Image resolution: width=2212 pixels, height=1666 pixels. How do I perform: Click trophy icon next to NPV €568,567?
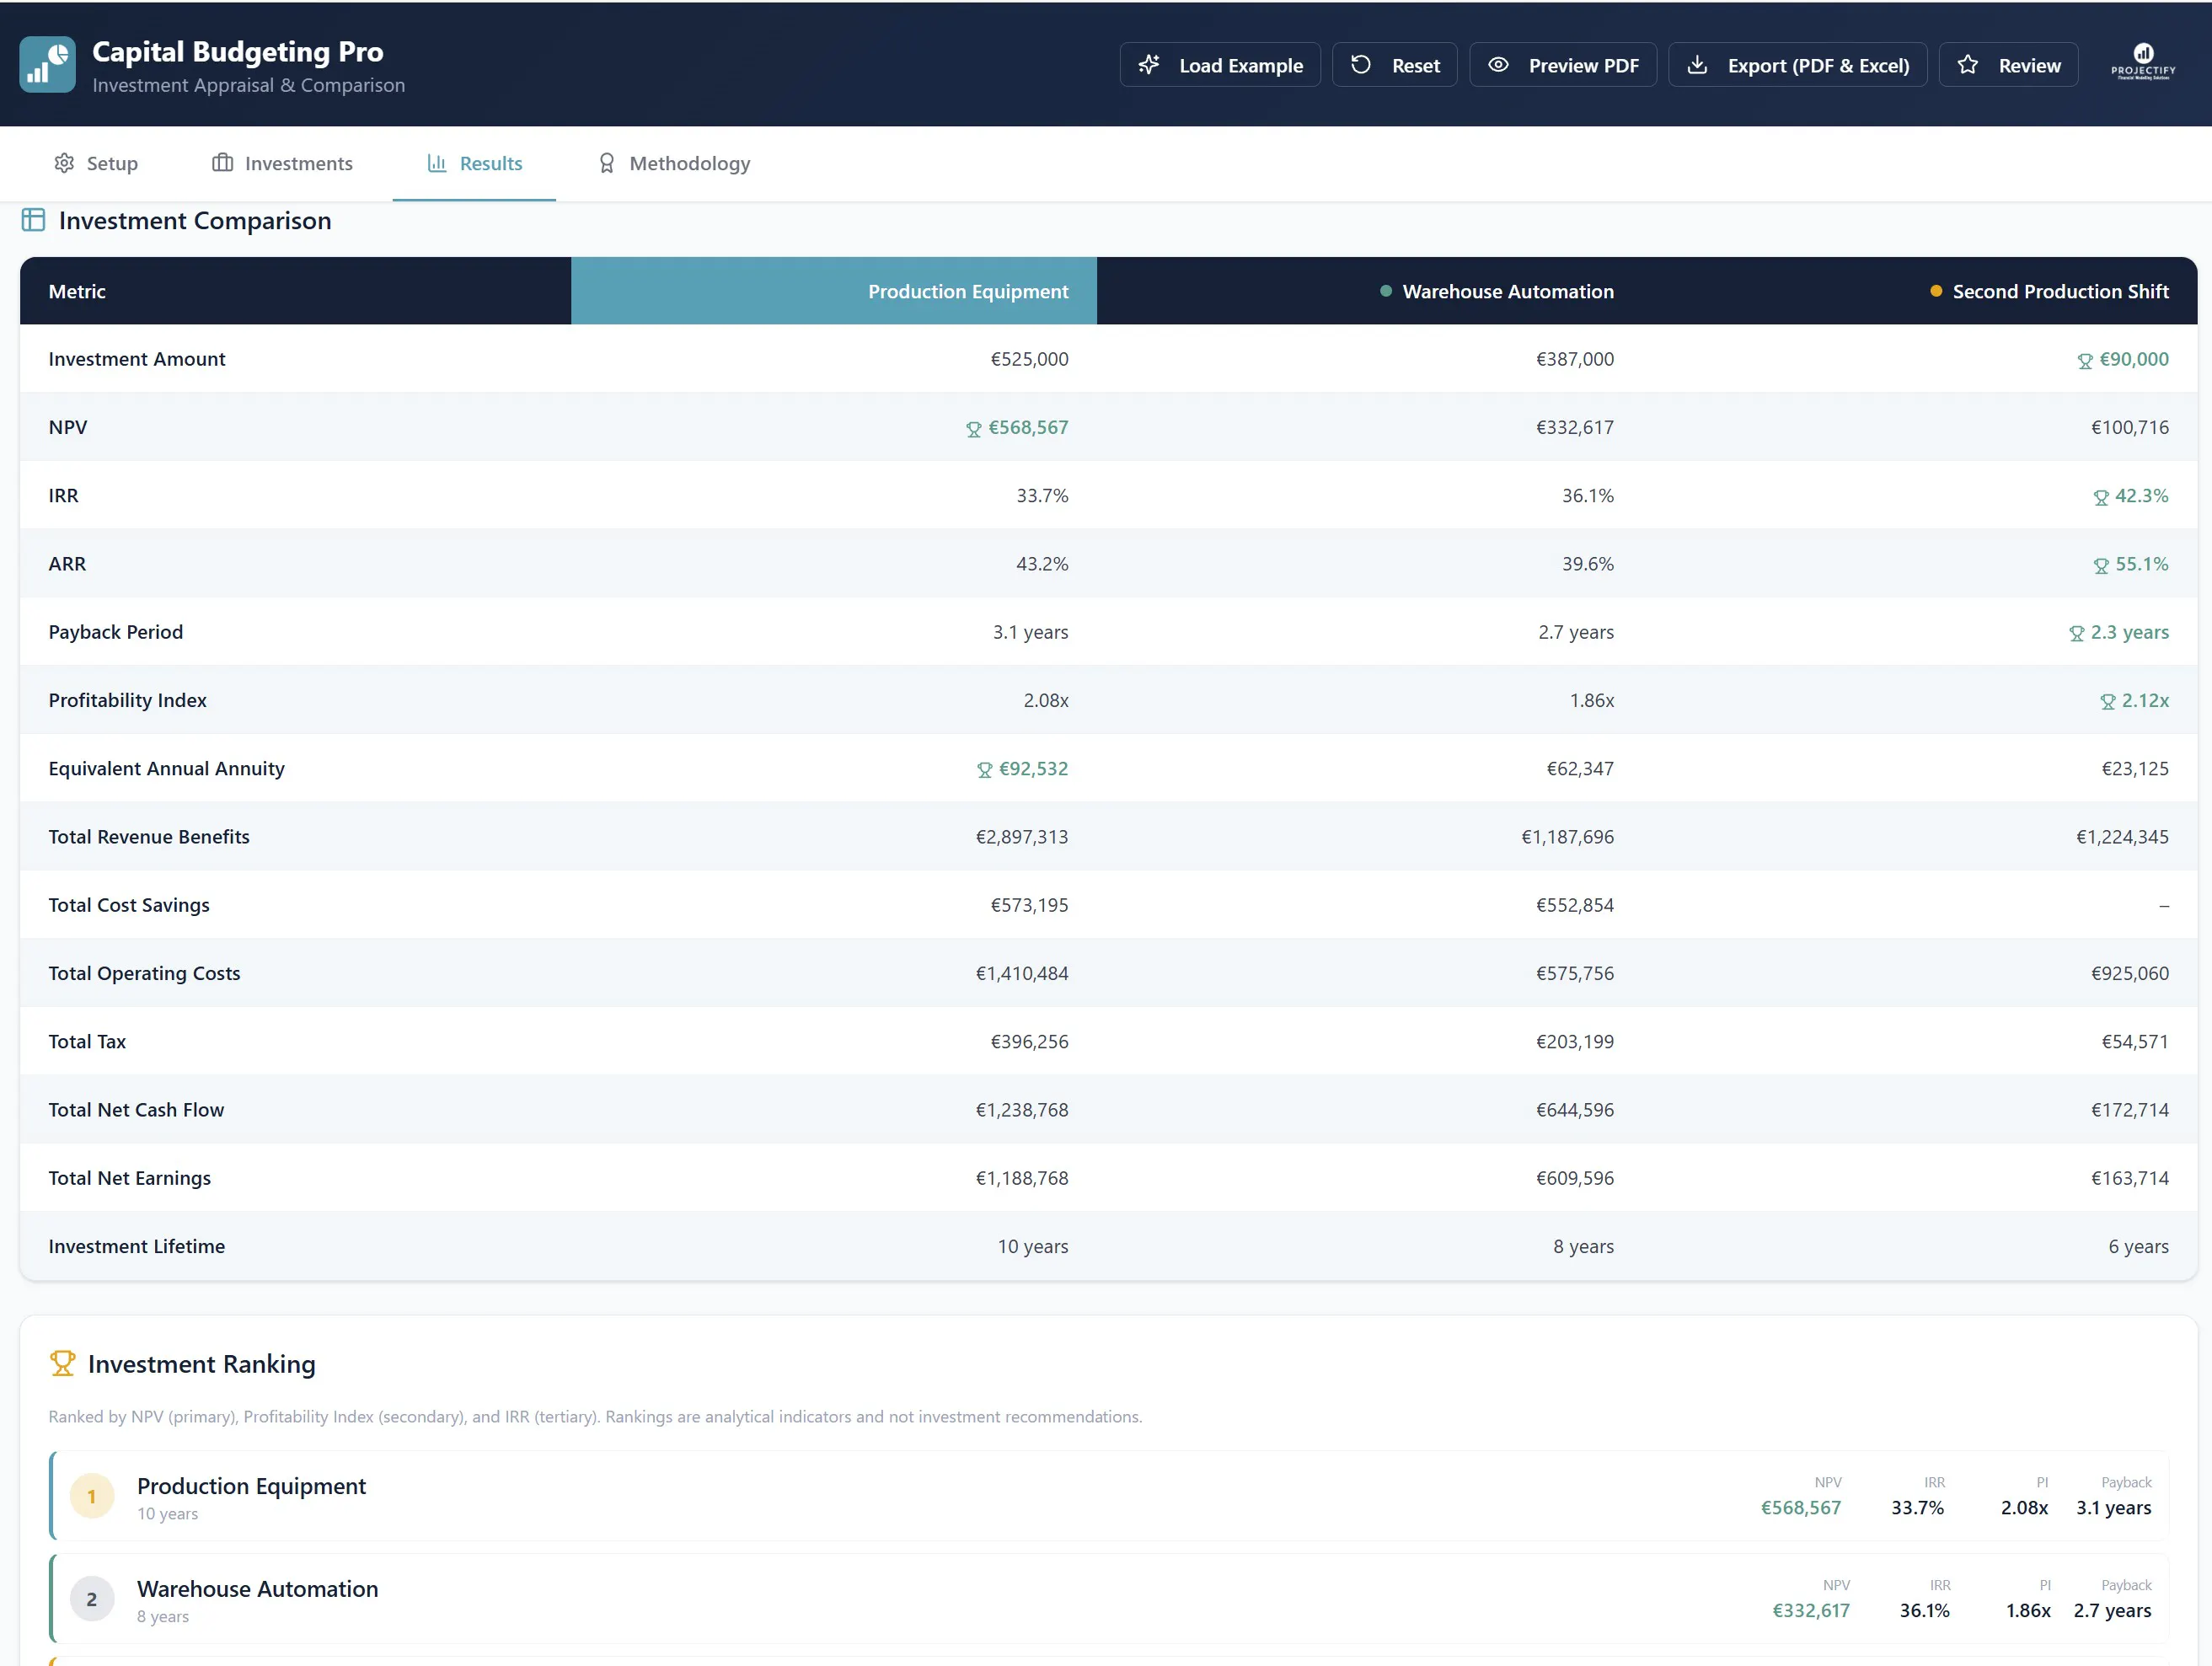(974, 429)
